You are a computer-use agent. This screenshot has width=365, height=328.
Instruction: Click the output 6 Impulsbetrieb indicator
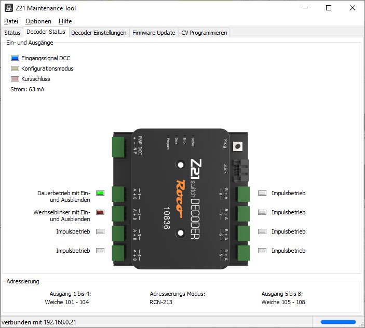[x=262, y=231]
